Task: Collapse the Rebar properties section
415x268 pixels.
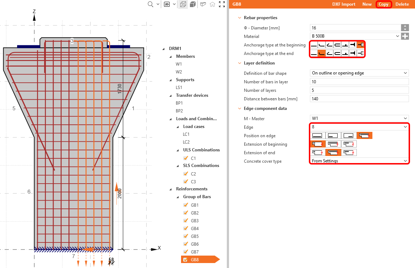Action: pyautogui.click(x=240, y=18)
